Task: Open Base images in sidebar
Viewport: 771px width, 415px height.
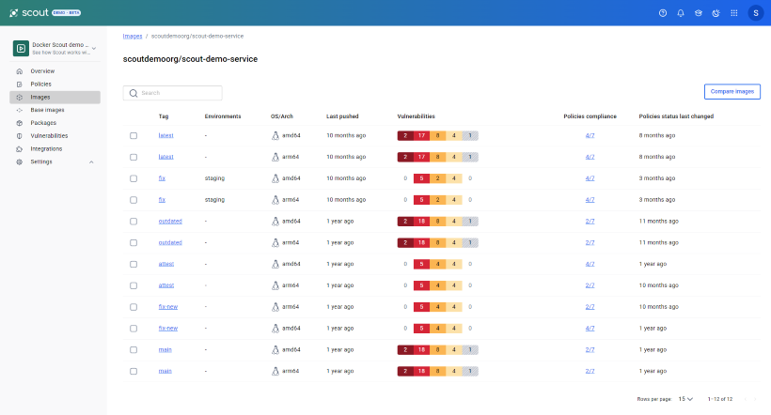Action: click(47, 110)
